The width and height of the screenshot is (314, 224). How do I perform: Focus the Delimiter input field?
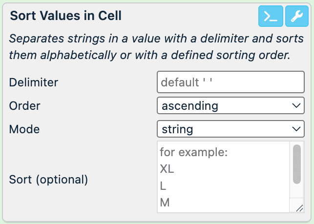click(x=230, y=82)
